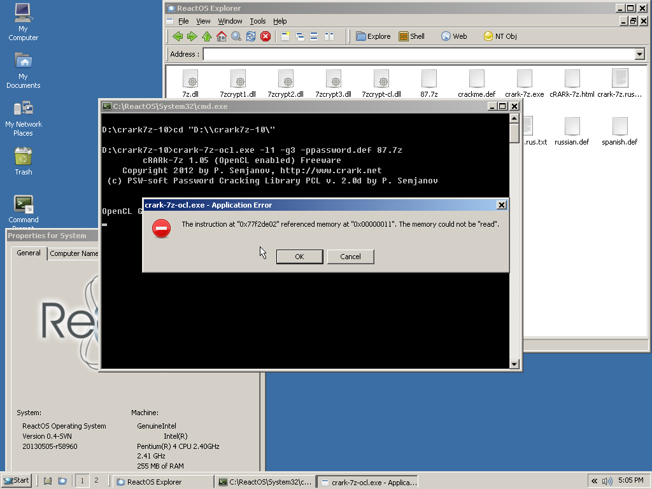Open the File menu in ReactOS Explorer
This screenshot has width=652, height=489.
(x=183, y=21)
